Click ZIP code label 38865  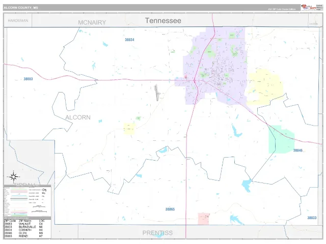click(170, 209)
